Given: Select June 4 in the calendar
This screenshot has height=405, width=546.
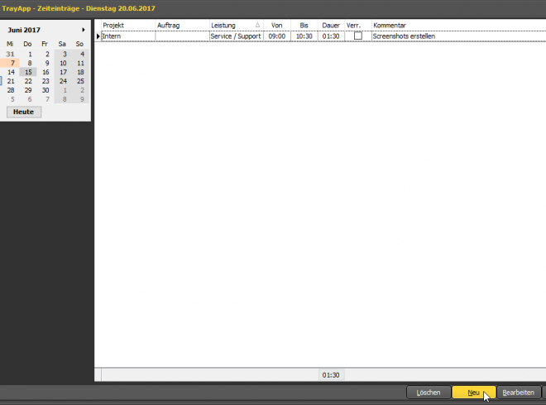Looking at the screenshot, I should (x=82, y=54).
